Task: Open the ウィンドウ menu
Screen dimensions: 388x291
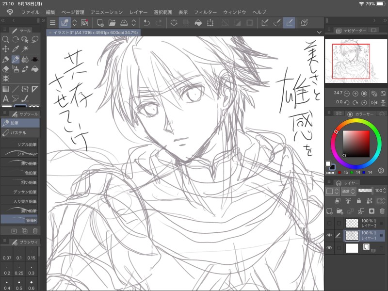Action: point(235,12)
